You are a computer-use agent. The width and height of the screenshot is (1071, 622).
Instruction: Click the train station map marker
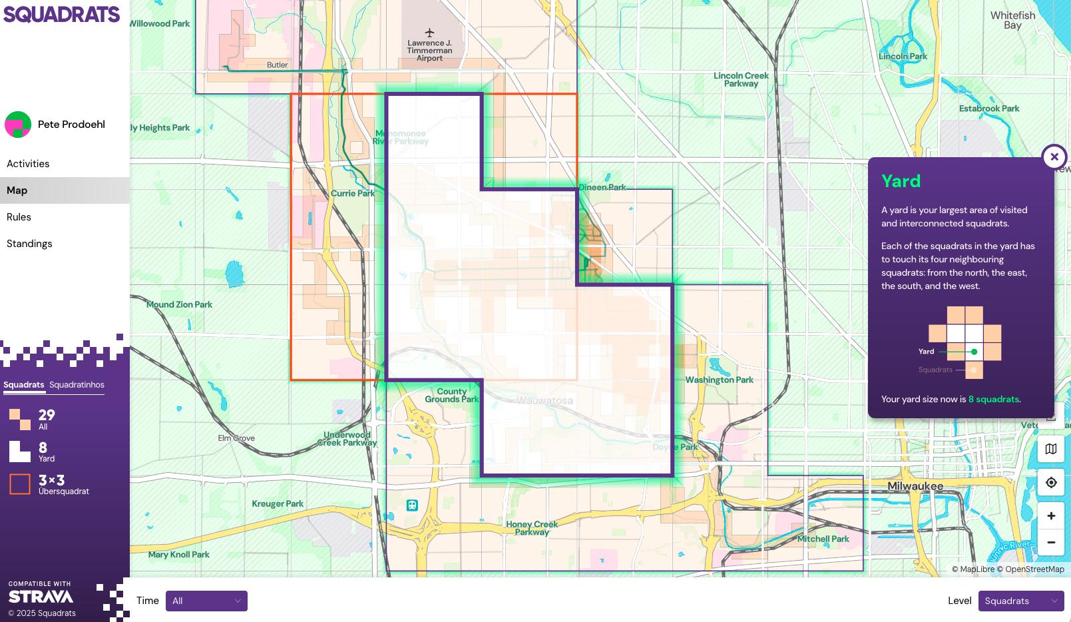[x=412, y=505]
